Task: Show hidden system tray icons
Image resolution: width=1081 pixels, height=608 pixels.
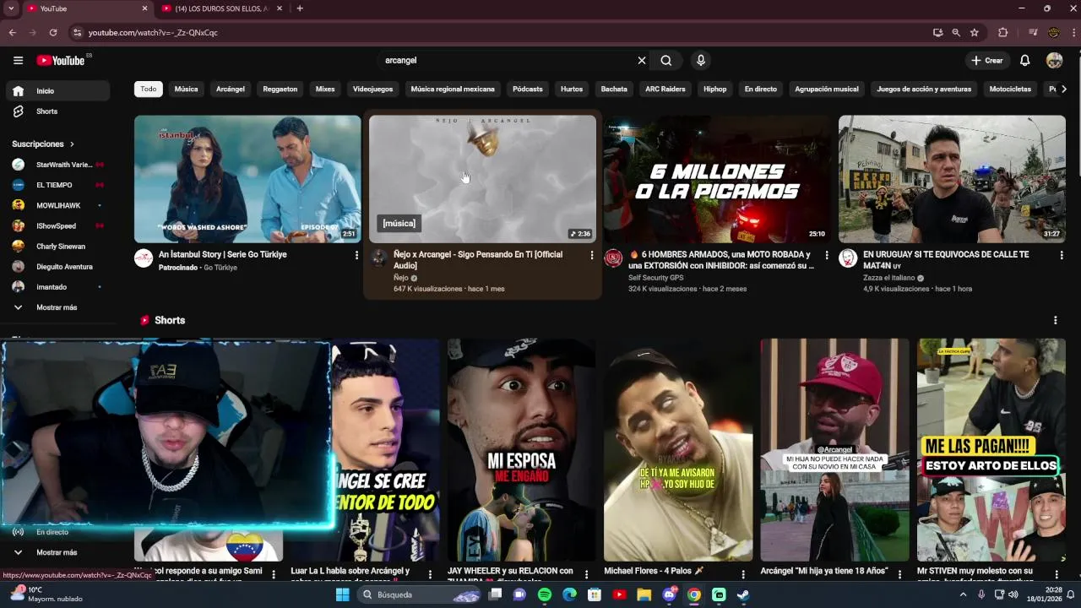Action: (x=963, y=594)
